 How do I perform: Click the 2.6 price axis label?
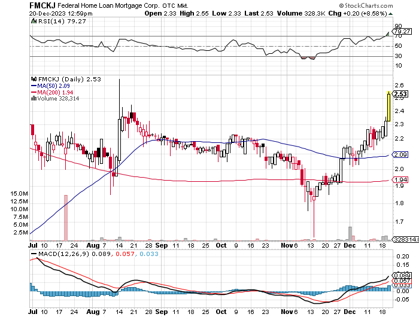tap(399, 85)
